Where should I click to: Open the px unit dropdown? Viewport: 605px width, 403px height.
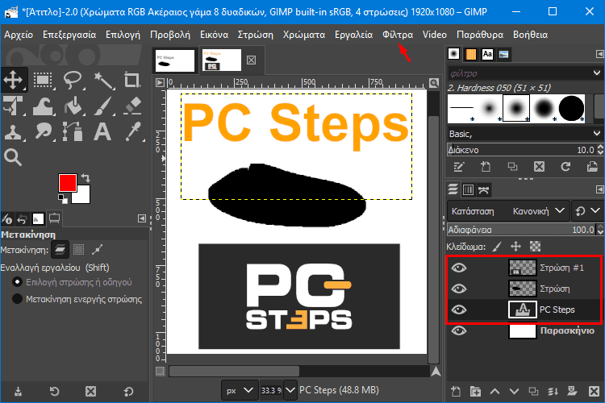point(240,390)
